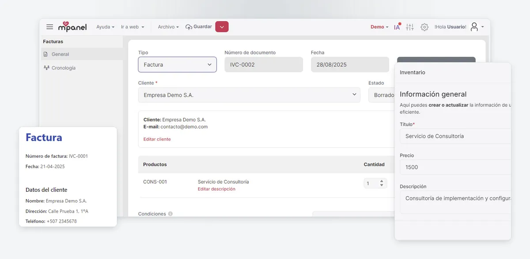Open the hamburger menu icon
The image size is (530, 259).
click(49, 27)
